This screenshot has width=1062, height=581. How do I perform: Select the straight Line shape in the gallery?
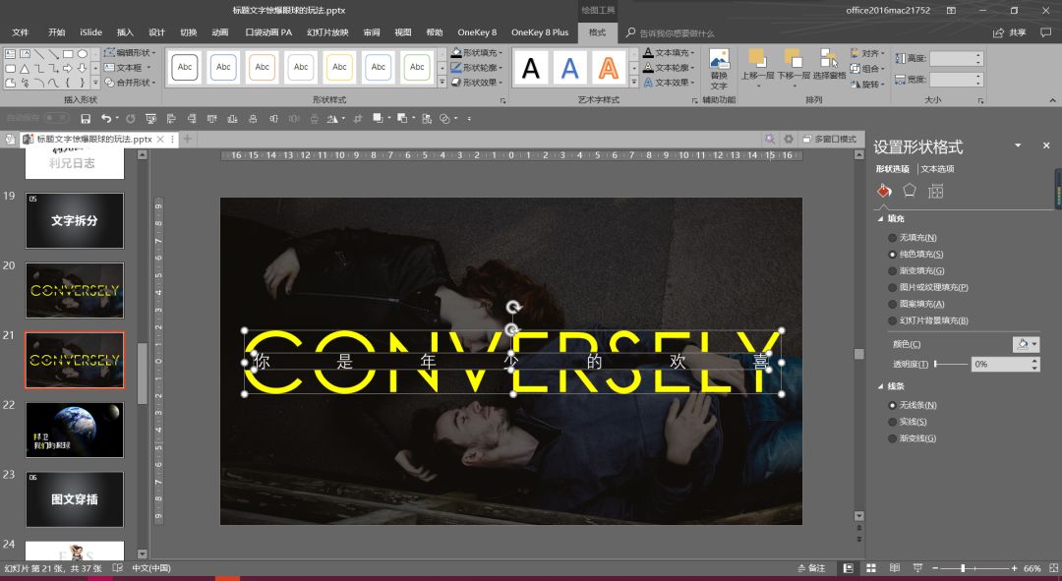click(38, 53)
